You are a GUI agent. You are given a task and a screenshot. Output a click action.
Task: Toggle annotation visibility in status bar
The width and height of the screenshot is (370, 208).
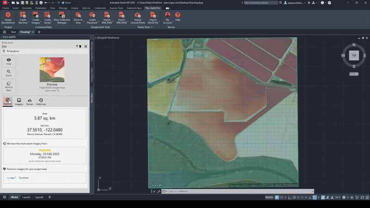(x=323, y=197)
